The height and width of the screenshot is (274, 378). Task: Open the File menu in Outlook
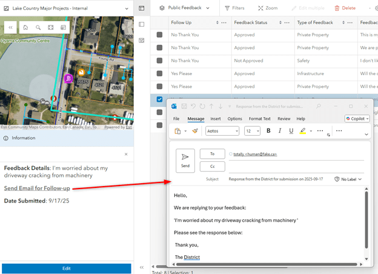point(176,119)
